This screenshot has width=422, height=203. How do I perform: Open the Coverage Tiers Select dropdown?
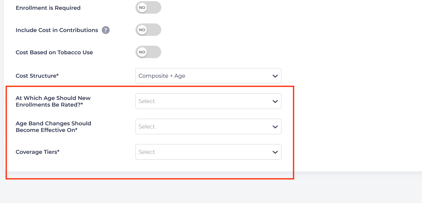208,152
